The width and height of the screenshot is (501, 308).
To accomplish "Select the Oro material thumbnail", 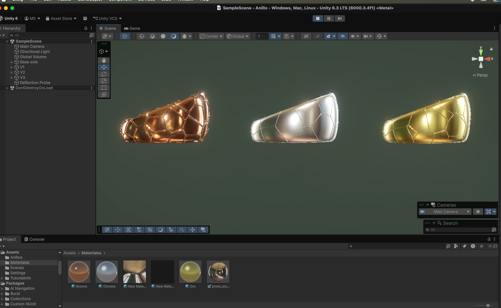I will point(190,272).
